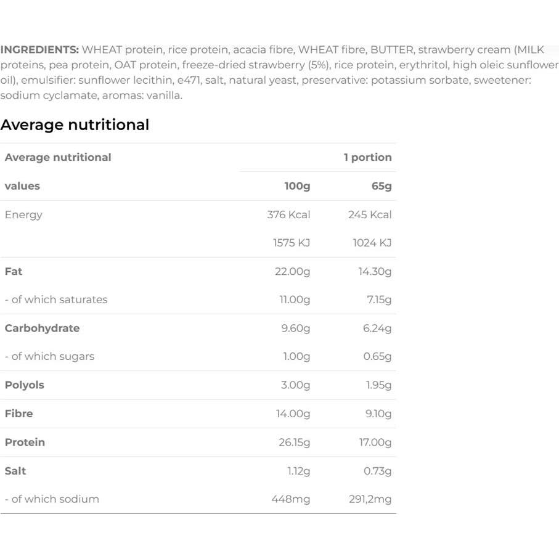
Task: Click the 376 Kcal energy value
Action: click(289, 214)
